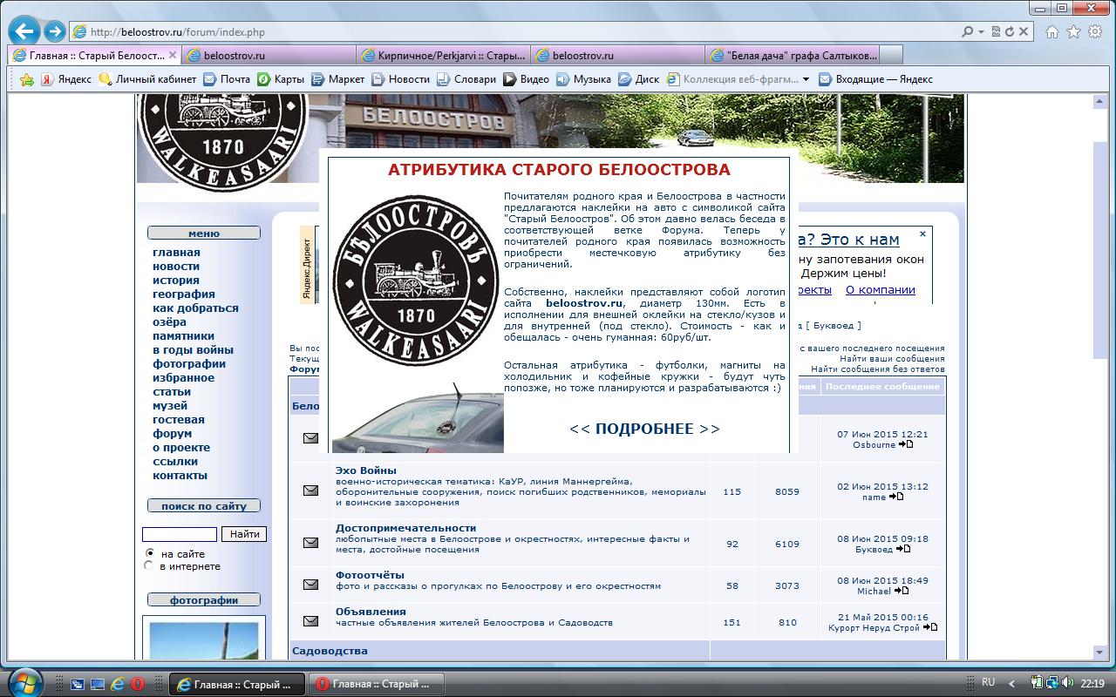Expand the Коллекция веб-фрагментов dropdown arrow

(806, 79)
